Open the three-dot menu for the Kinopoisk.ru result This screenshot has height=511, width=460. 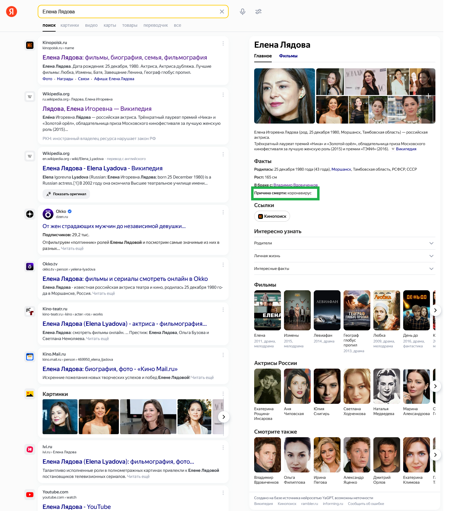tap(223, 43)
